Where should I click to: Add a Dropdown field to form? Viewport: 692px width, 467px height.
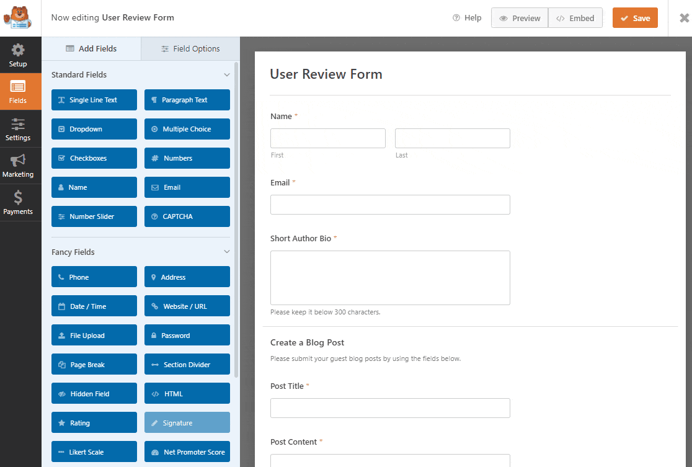click(94, 129)
